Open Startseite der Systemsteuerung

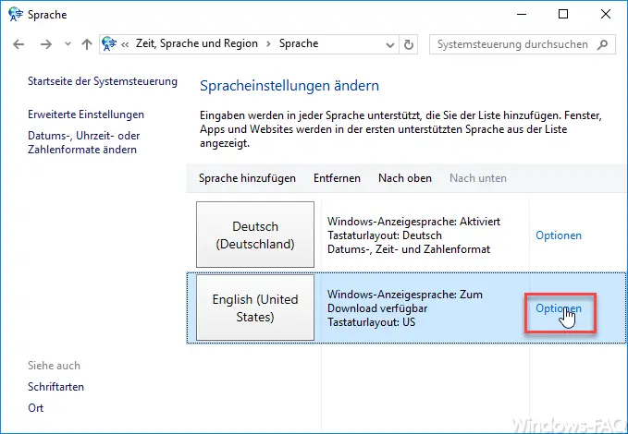(103, 81)
